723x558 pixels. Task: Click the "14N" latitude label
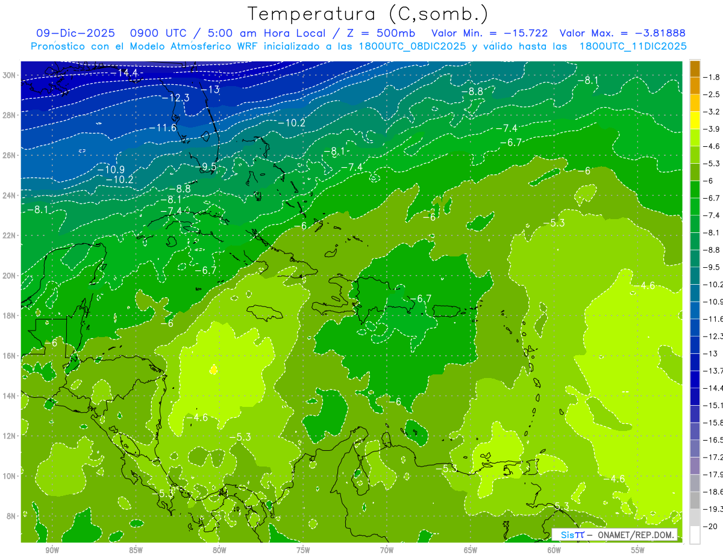[x=10, y=396]
